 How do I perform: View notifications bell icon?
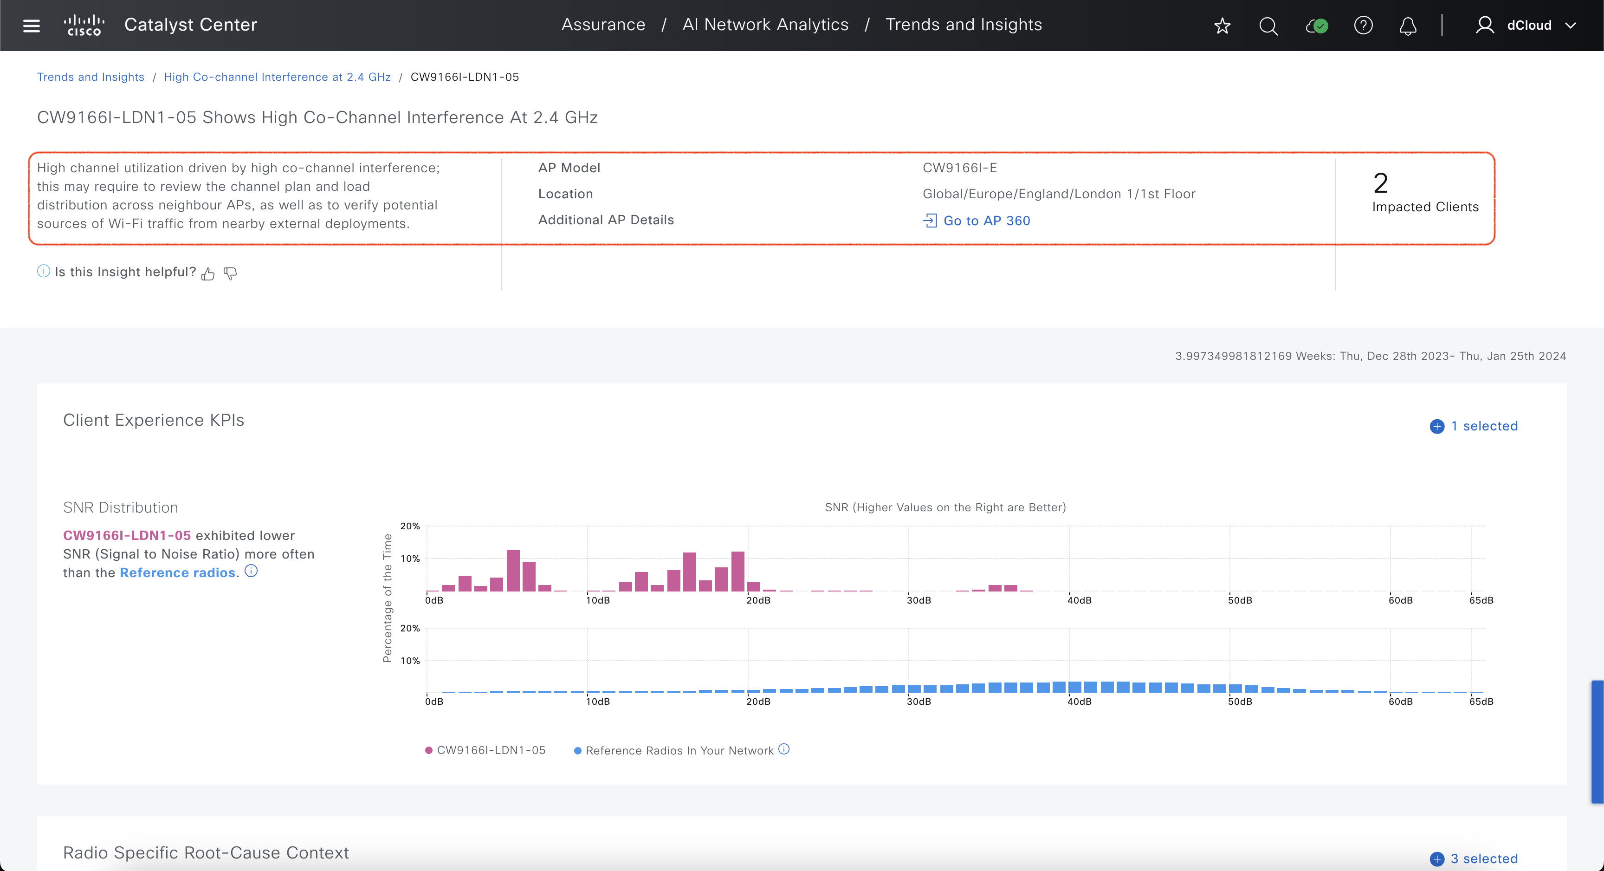pyautogui.click(x=1408, y=26)
